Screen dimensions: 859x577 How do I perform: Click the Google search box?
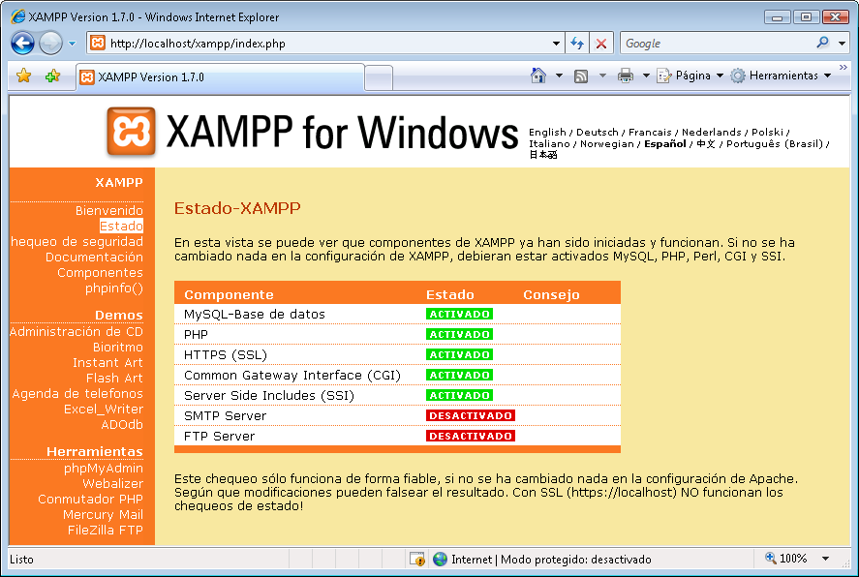(x=718, y=44)
